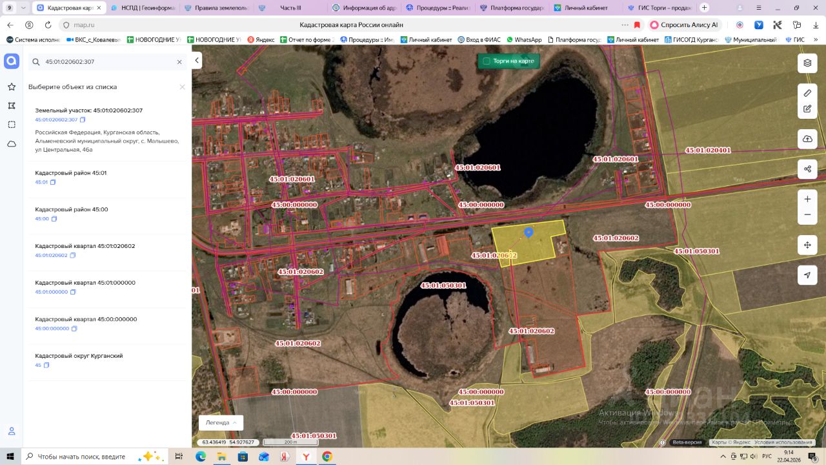Open browser page options three dots menu
Image resolution: width=826 pixels, height=465 pixels.
[625, 25]
